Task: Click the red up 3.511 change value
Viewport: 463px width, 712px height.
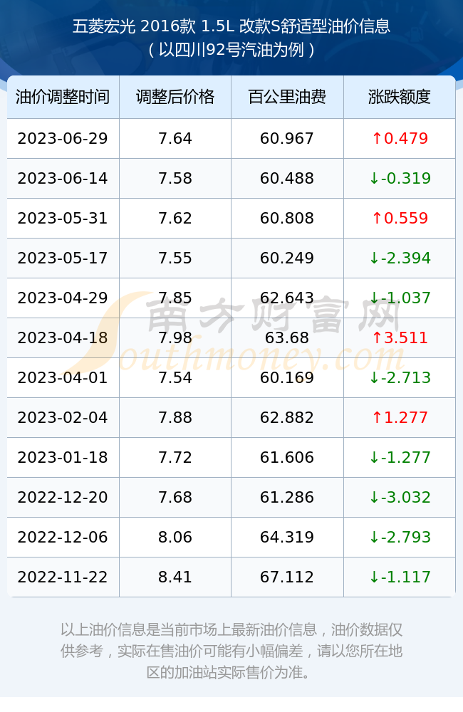Action: [x=400, y=337]
